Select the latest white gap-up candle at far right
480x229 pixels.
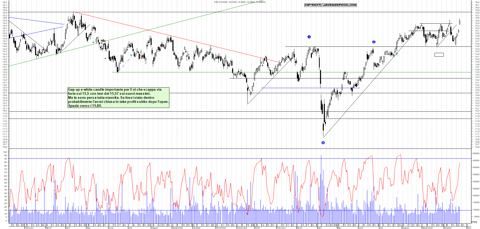[x=460, y=22]
